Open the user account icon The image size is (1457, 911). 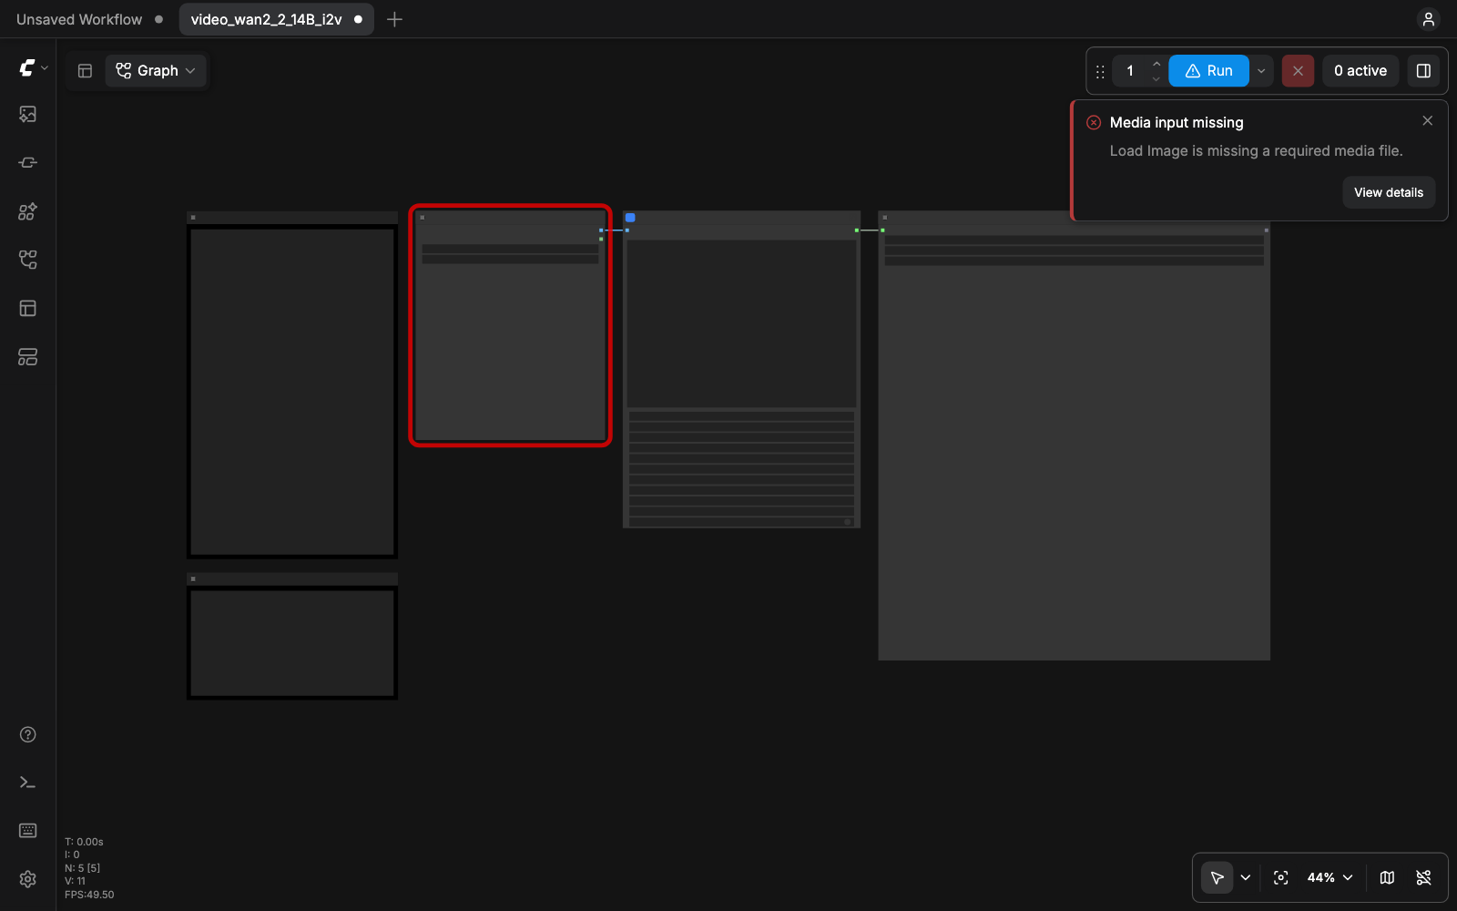point(1429,19)
